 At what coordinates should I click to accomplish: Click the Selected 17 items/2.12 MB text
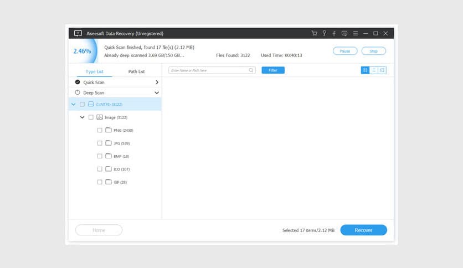point(308,230)
